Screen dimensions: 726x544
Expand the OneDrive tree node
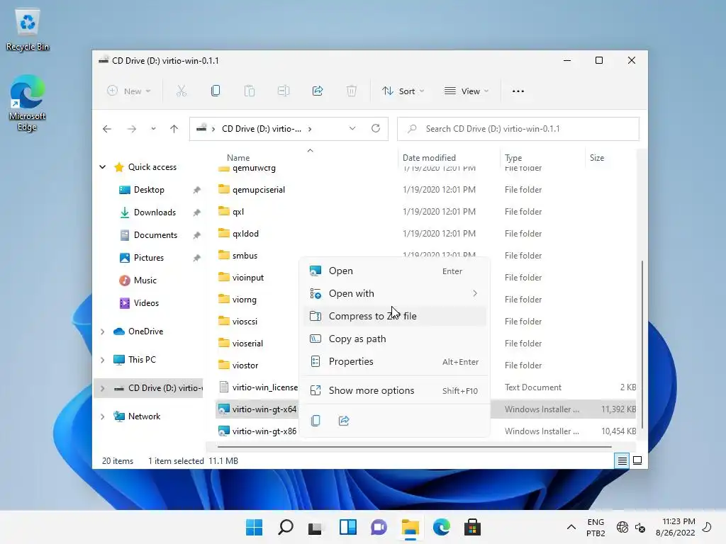click(103, 331)
